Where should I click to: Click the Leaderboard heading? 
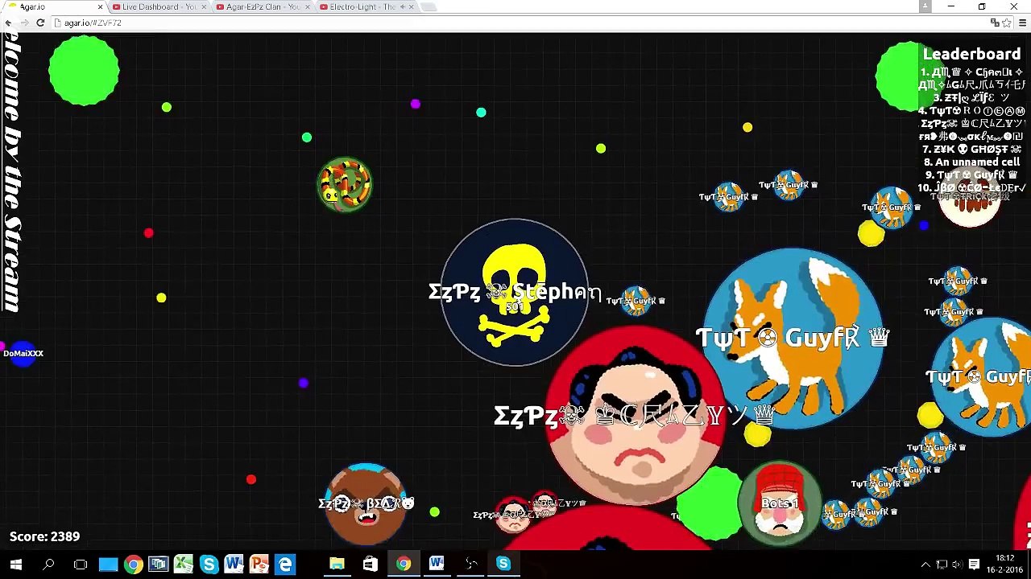971,54
